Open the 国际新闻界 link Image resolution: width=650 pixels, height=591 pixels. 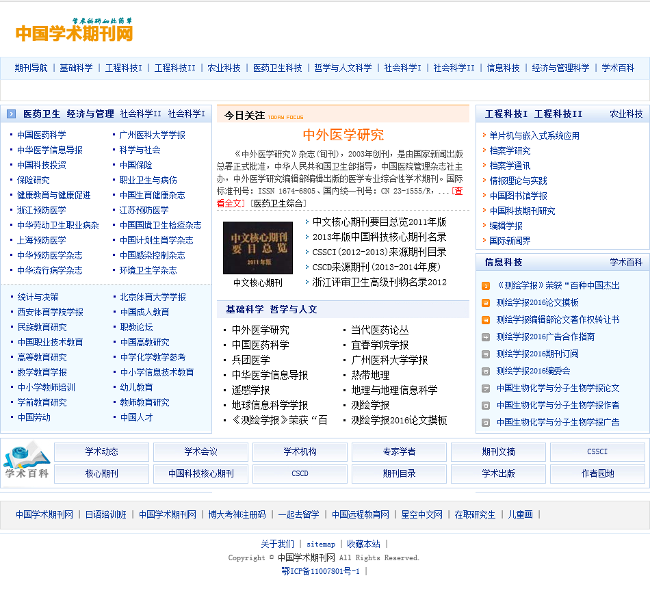(x=510, y=241)
